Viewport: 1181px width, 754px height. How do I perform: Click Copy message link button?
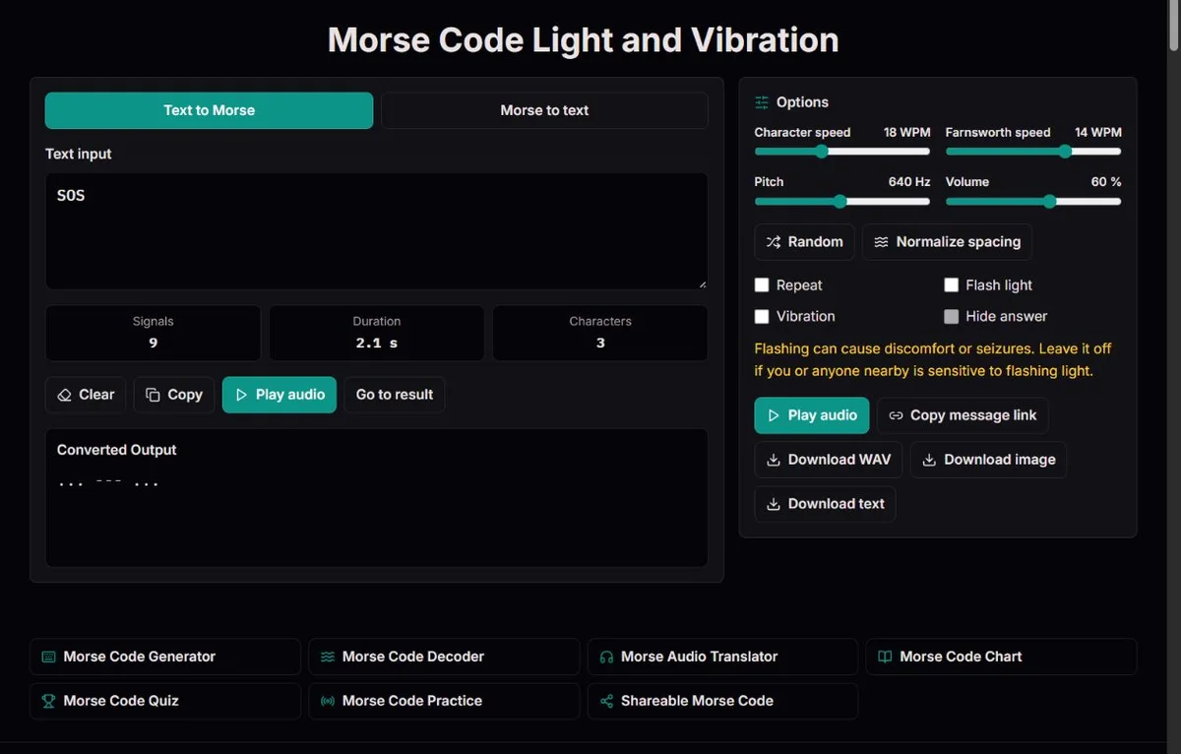(963, 415)
